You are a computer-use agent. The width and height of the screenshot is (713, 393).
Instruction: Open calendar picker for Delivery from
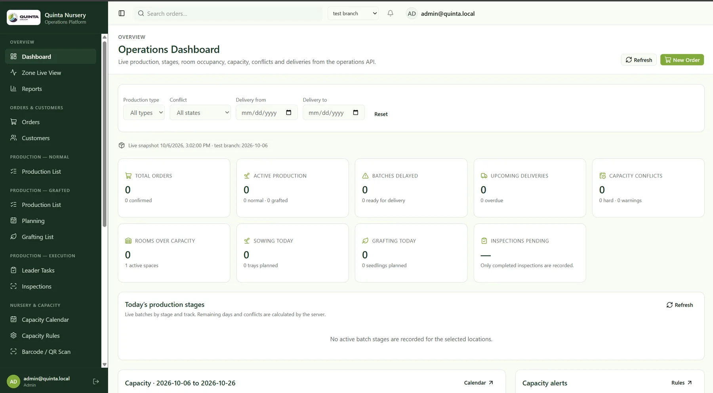coord(289,113)
